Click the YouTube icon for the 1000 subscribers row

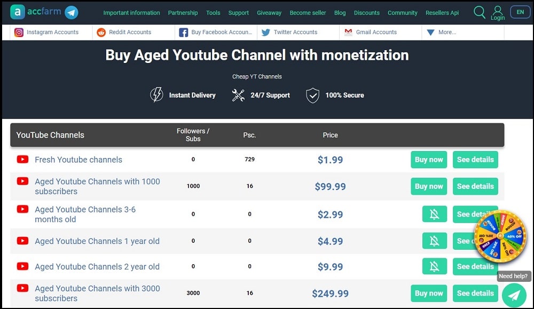(22, 181)
